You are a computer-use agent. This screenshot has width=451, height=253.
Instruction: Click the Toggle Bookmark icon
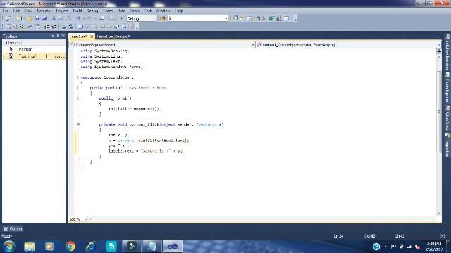point(80,27)
